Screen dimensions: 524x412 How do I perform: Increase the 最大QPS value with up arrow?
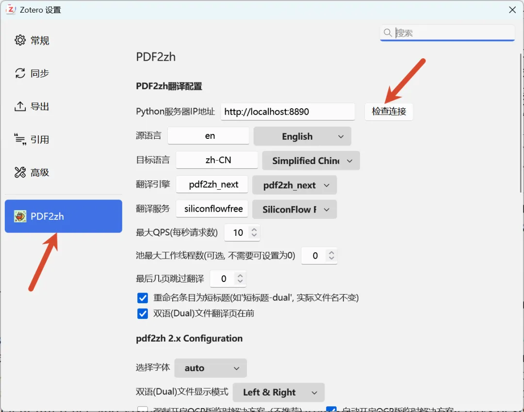[x=254, y=230]
